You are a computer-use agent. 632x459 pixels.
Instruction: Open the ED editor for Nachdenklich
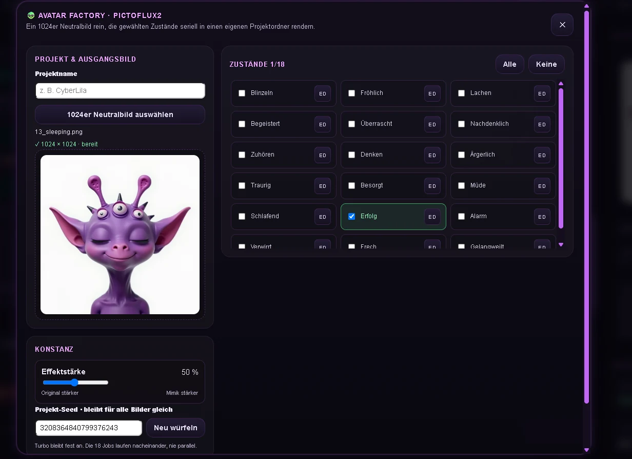point(542,124)
